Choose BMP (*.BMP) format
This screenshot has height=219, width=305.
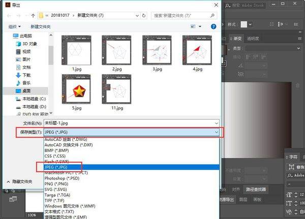click(132, 150)
